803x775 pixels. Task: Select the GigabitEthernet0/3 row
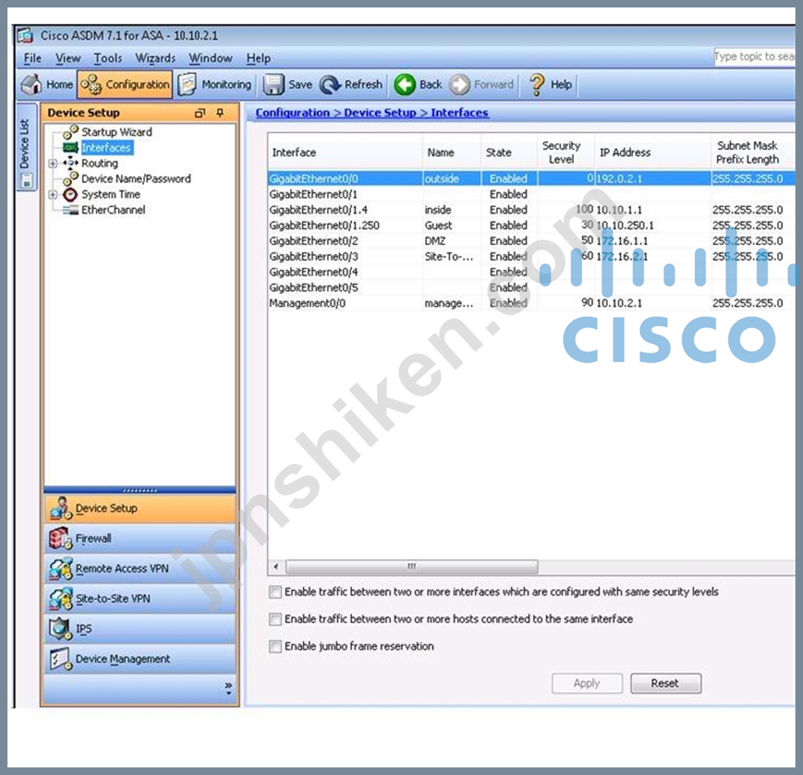531,257
